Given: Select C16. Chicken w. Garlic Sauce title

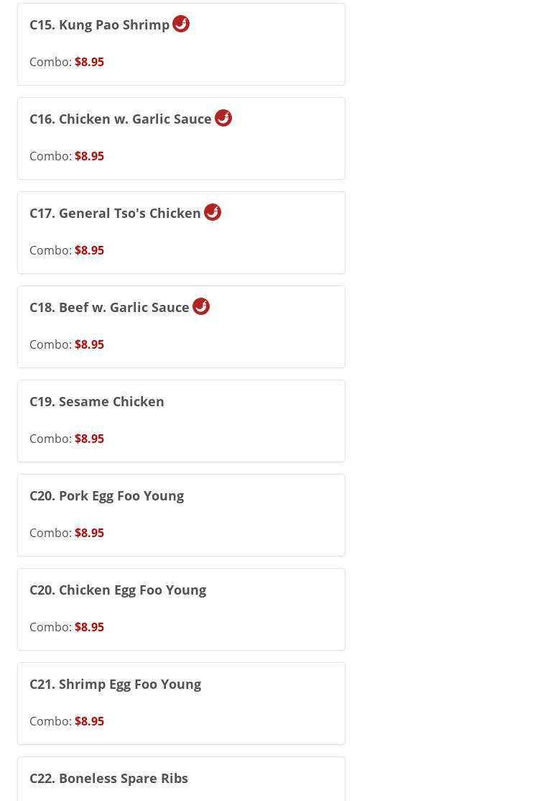Looking at the screenshot, I should coord(121,119).
